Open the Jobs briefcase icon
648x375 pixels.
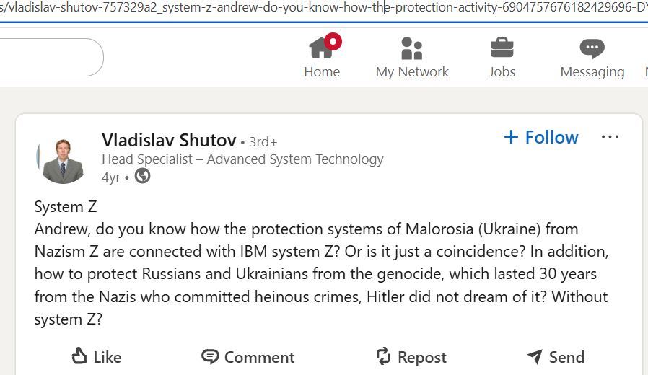[502, 48]
